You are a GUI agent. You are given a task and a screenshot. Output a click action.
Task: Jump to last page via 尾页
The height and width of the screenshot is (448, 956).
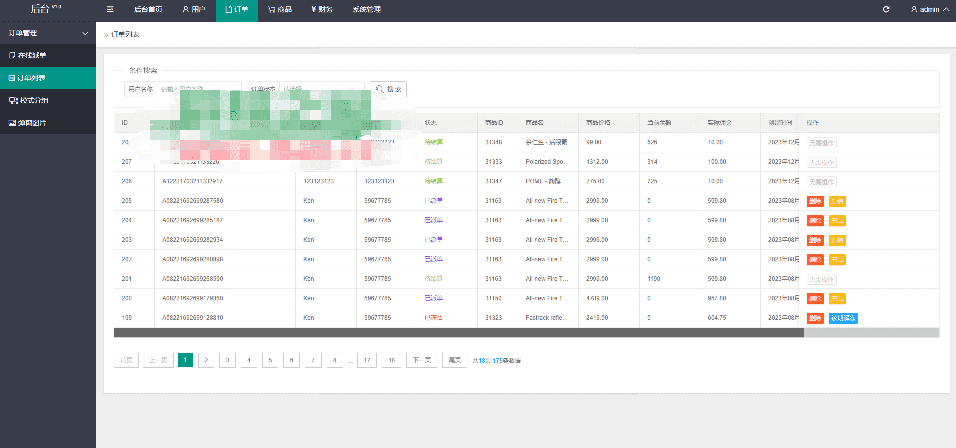(x=454, y=360)
